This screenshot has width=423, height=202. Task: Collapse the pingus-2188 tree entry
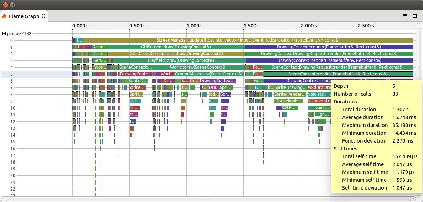pyautogui.click(x=4, y=34)
